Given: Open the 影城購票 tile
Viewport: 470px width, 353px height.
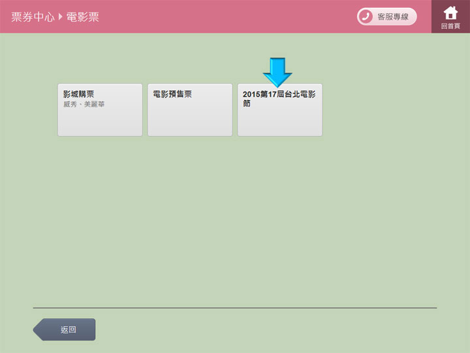Looking at the screenshot, I should click(x=100, y=110).
